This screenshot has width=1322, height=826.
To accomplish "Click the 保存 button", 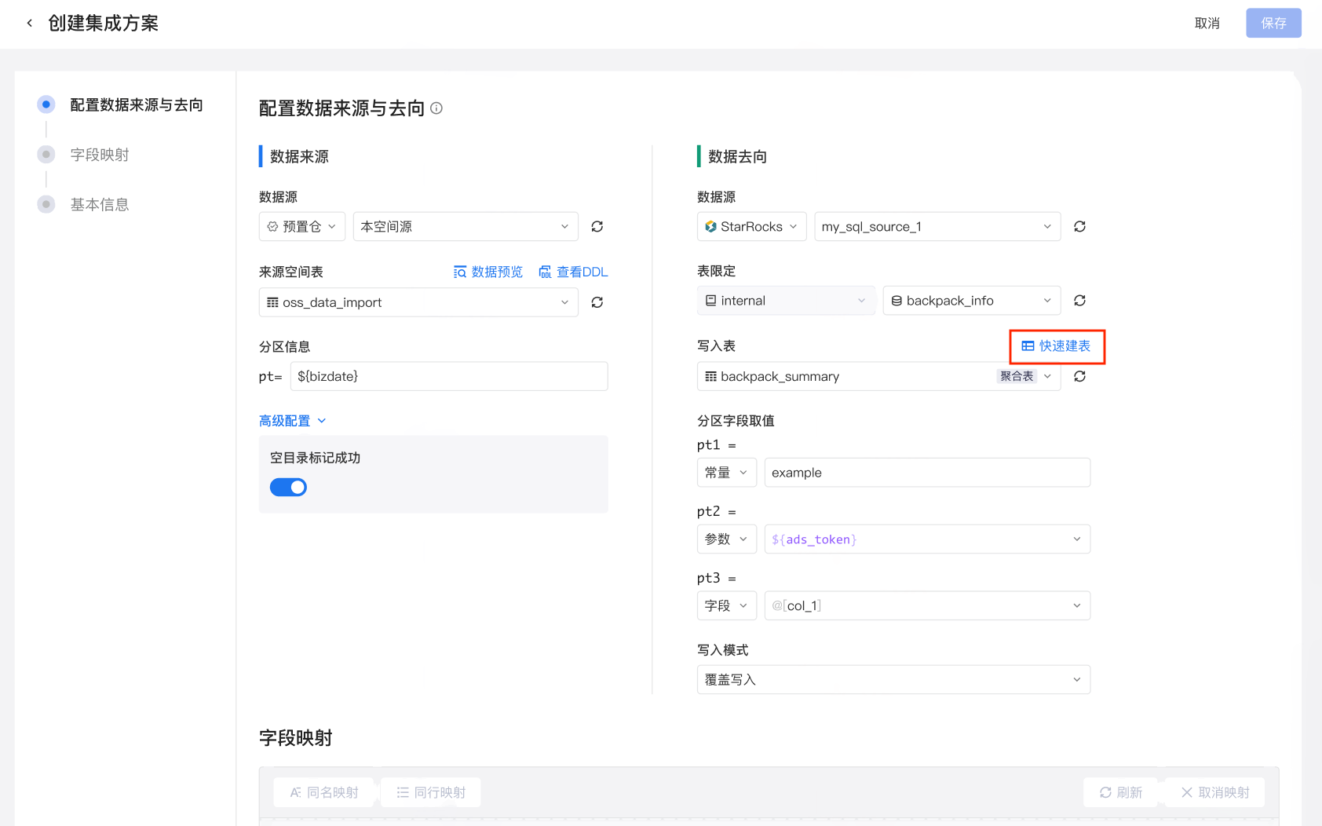I will 1273,24.
